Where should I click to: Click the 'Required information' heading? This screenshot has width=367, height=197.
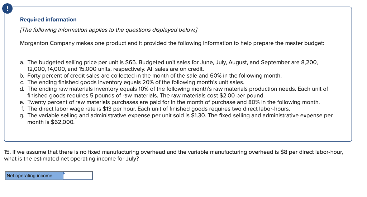(x=48, y=20)
